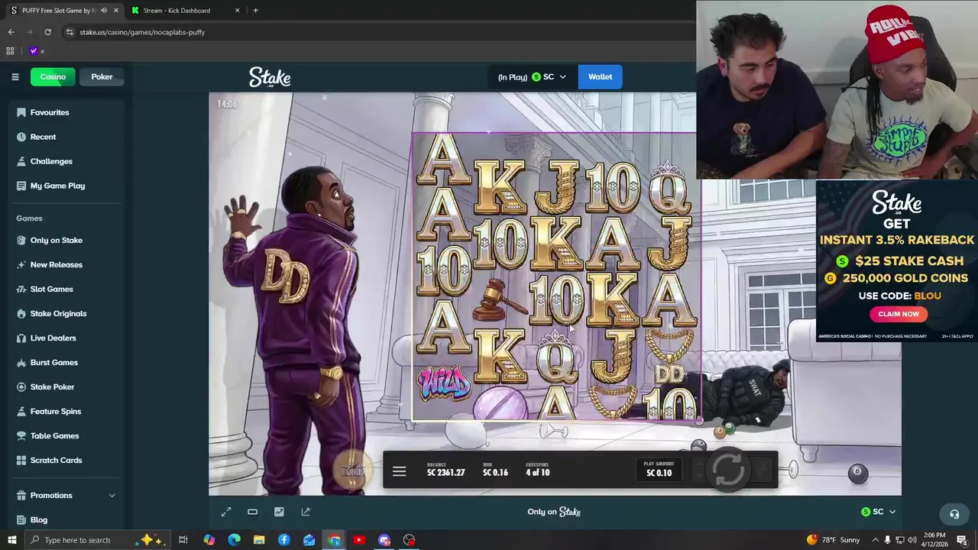
Task: Open the live support headset icon
Action: coord(954,513)
